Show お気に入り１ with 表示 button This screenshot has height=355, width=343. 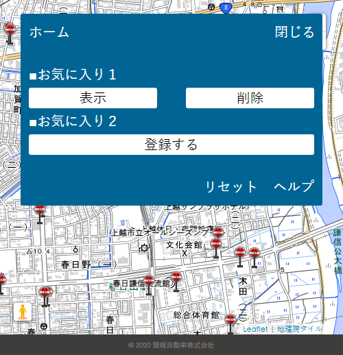pos(93,98)
